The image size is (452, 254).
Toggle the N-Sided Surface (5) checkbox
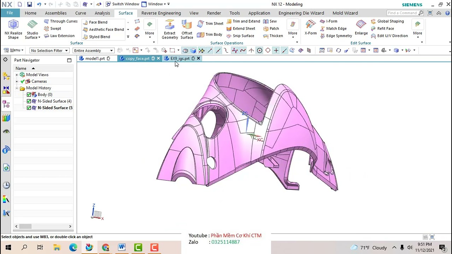click(29, 108)
